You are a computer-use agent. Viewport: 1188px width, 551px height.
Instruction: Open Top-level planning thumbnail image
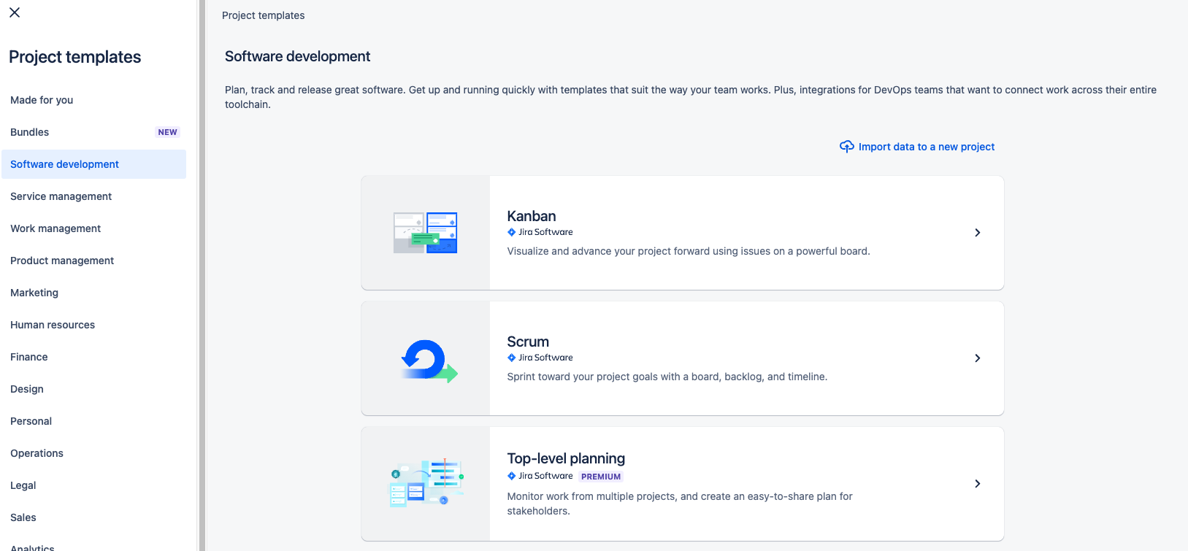click(426, 483)
